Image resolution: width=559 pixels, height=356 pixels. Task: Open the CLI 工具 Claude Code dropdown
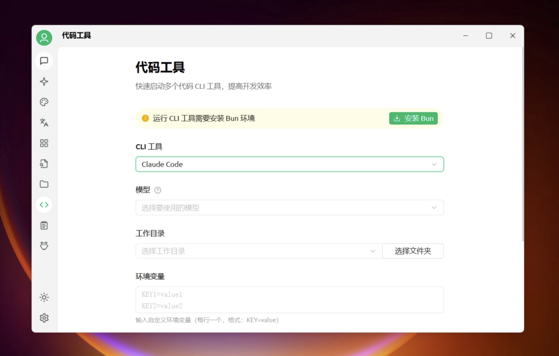tap(289, 164)
